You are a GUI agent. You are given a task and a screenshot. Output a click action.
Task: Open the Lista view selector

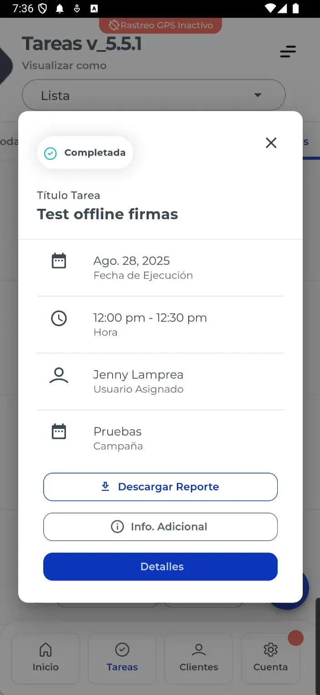[154, 95]
